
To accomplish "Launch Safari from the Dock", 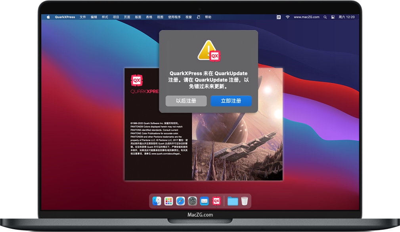I will 180,201.
